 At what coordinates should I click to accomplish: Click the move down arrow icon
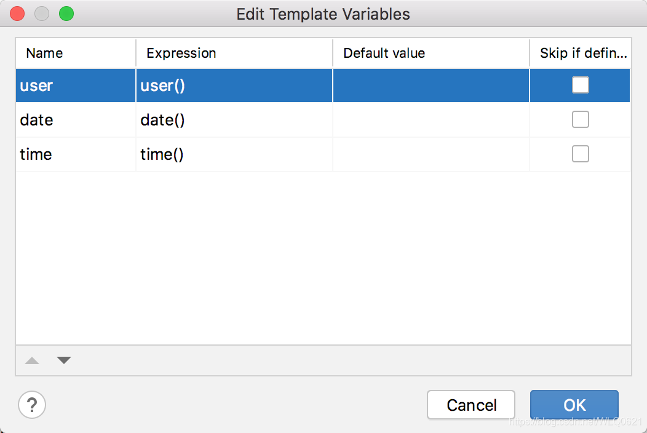tap(64, 360)
